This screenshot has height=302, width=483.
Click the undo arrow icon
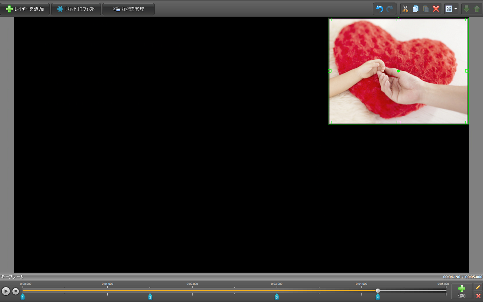(x=379, y=9)
